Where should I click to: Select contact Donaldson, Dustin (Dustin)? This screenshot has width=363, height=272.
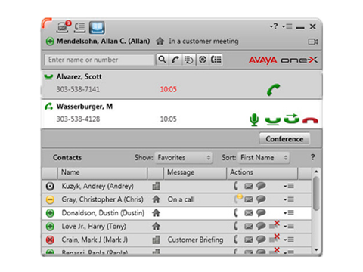[x=103, y=213]
